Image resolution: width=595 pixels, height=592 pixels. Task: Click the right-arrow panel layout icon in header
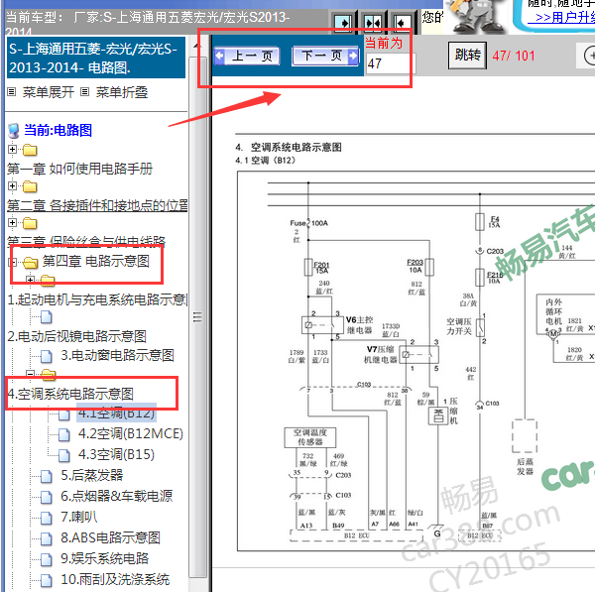342,23
